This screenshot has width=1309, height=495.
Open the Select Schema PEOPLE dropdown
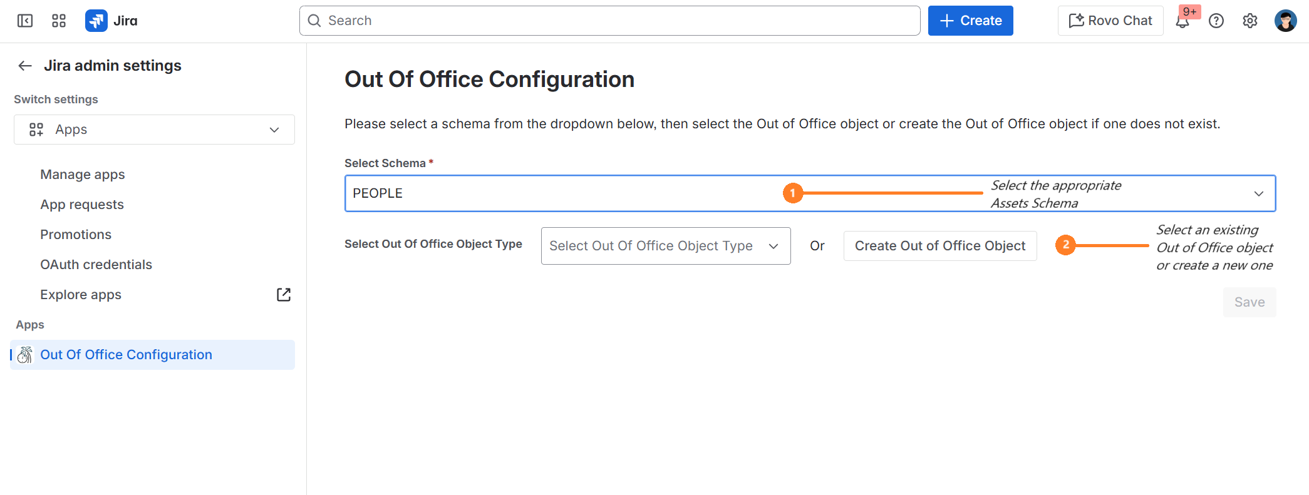click(810, 193)
